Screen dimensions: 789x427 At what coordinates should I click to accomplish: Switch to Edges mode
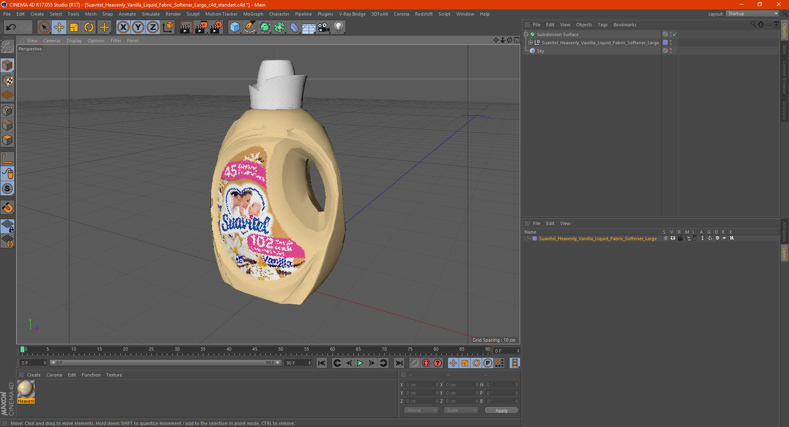point(7,125)
